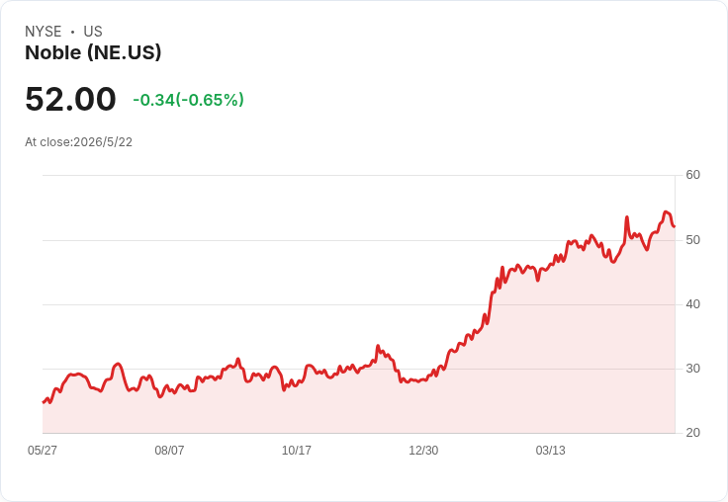Select the 03/13 date axis label
Viewport: 728px width, 502px height.
(551, 451)
